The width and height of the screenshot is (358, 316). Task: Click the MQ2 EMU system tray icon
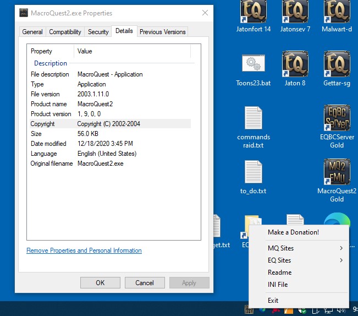click(249, 309)
